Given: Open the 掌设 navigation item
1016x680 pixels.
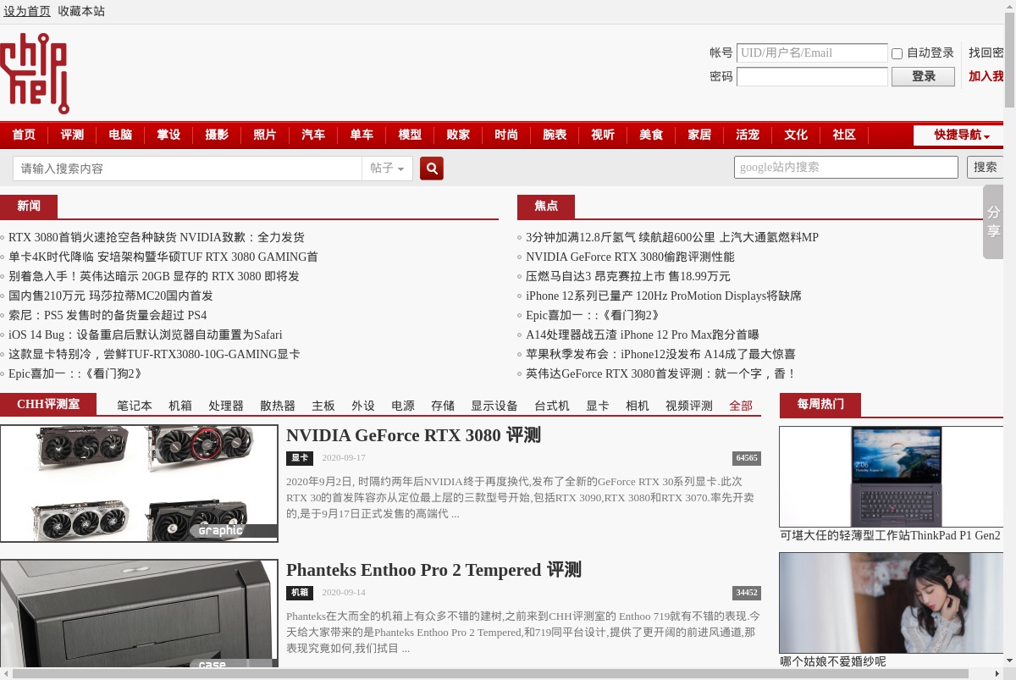Looking at the screenshot, I should pyautogui.click(x=168, y=135).
